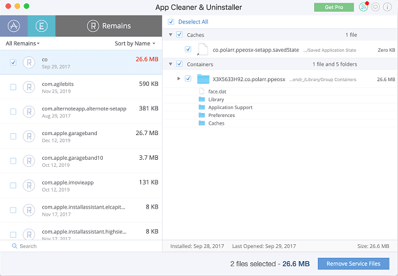This screenshot has height=276, width=398.
Task: Click the red 26.6 MB size value
Action: [147, 59]
